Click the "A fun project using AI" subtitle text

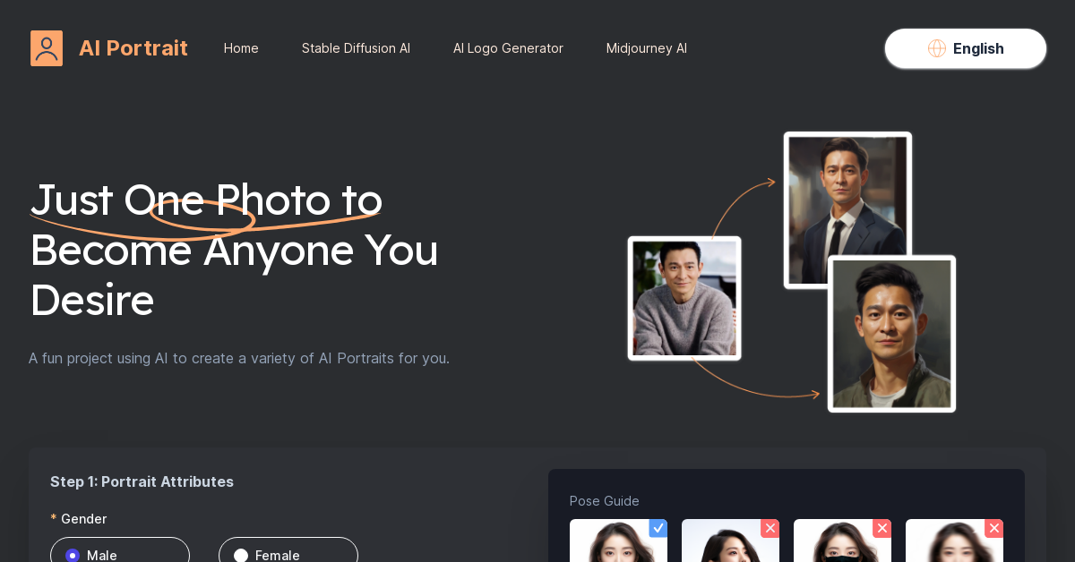click(239, 358)
